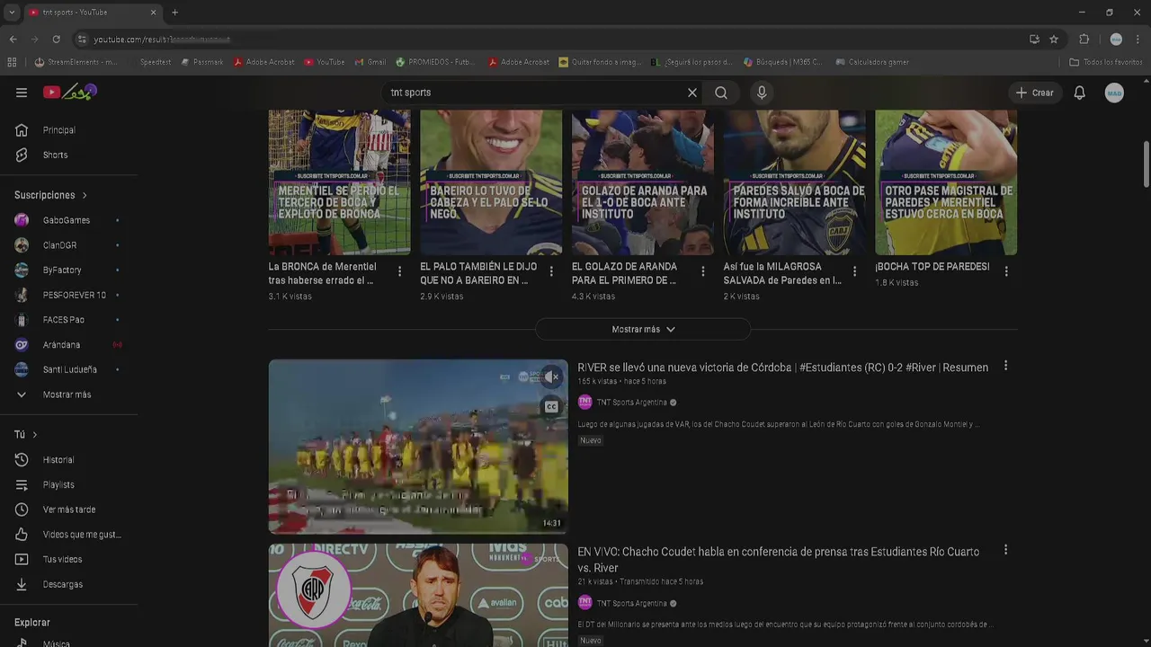Go back in browser
Image resolution: width=1151 pixels, height=647 pixels.
(x=13, y=40)
